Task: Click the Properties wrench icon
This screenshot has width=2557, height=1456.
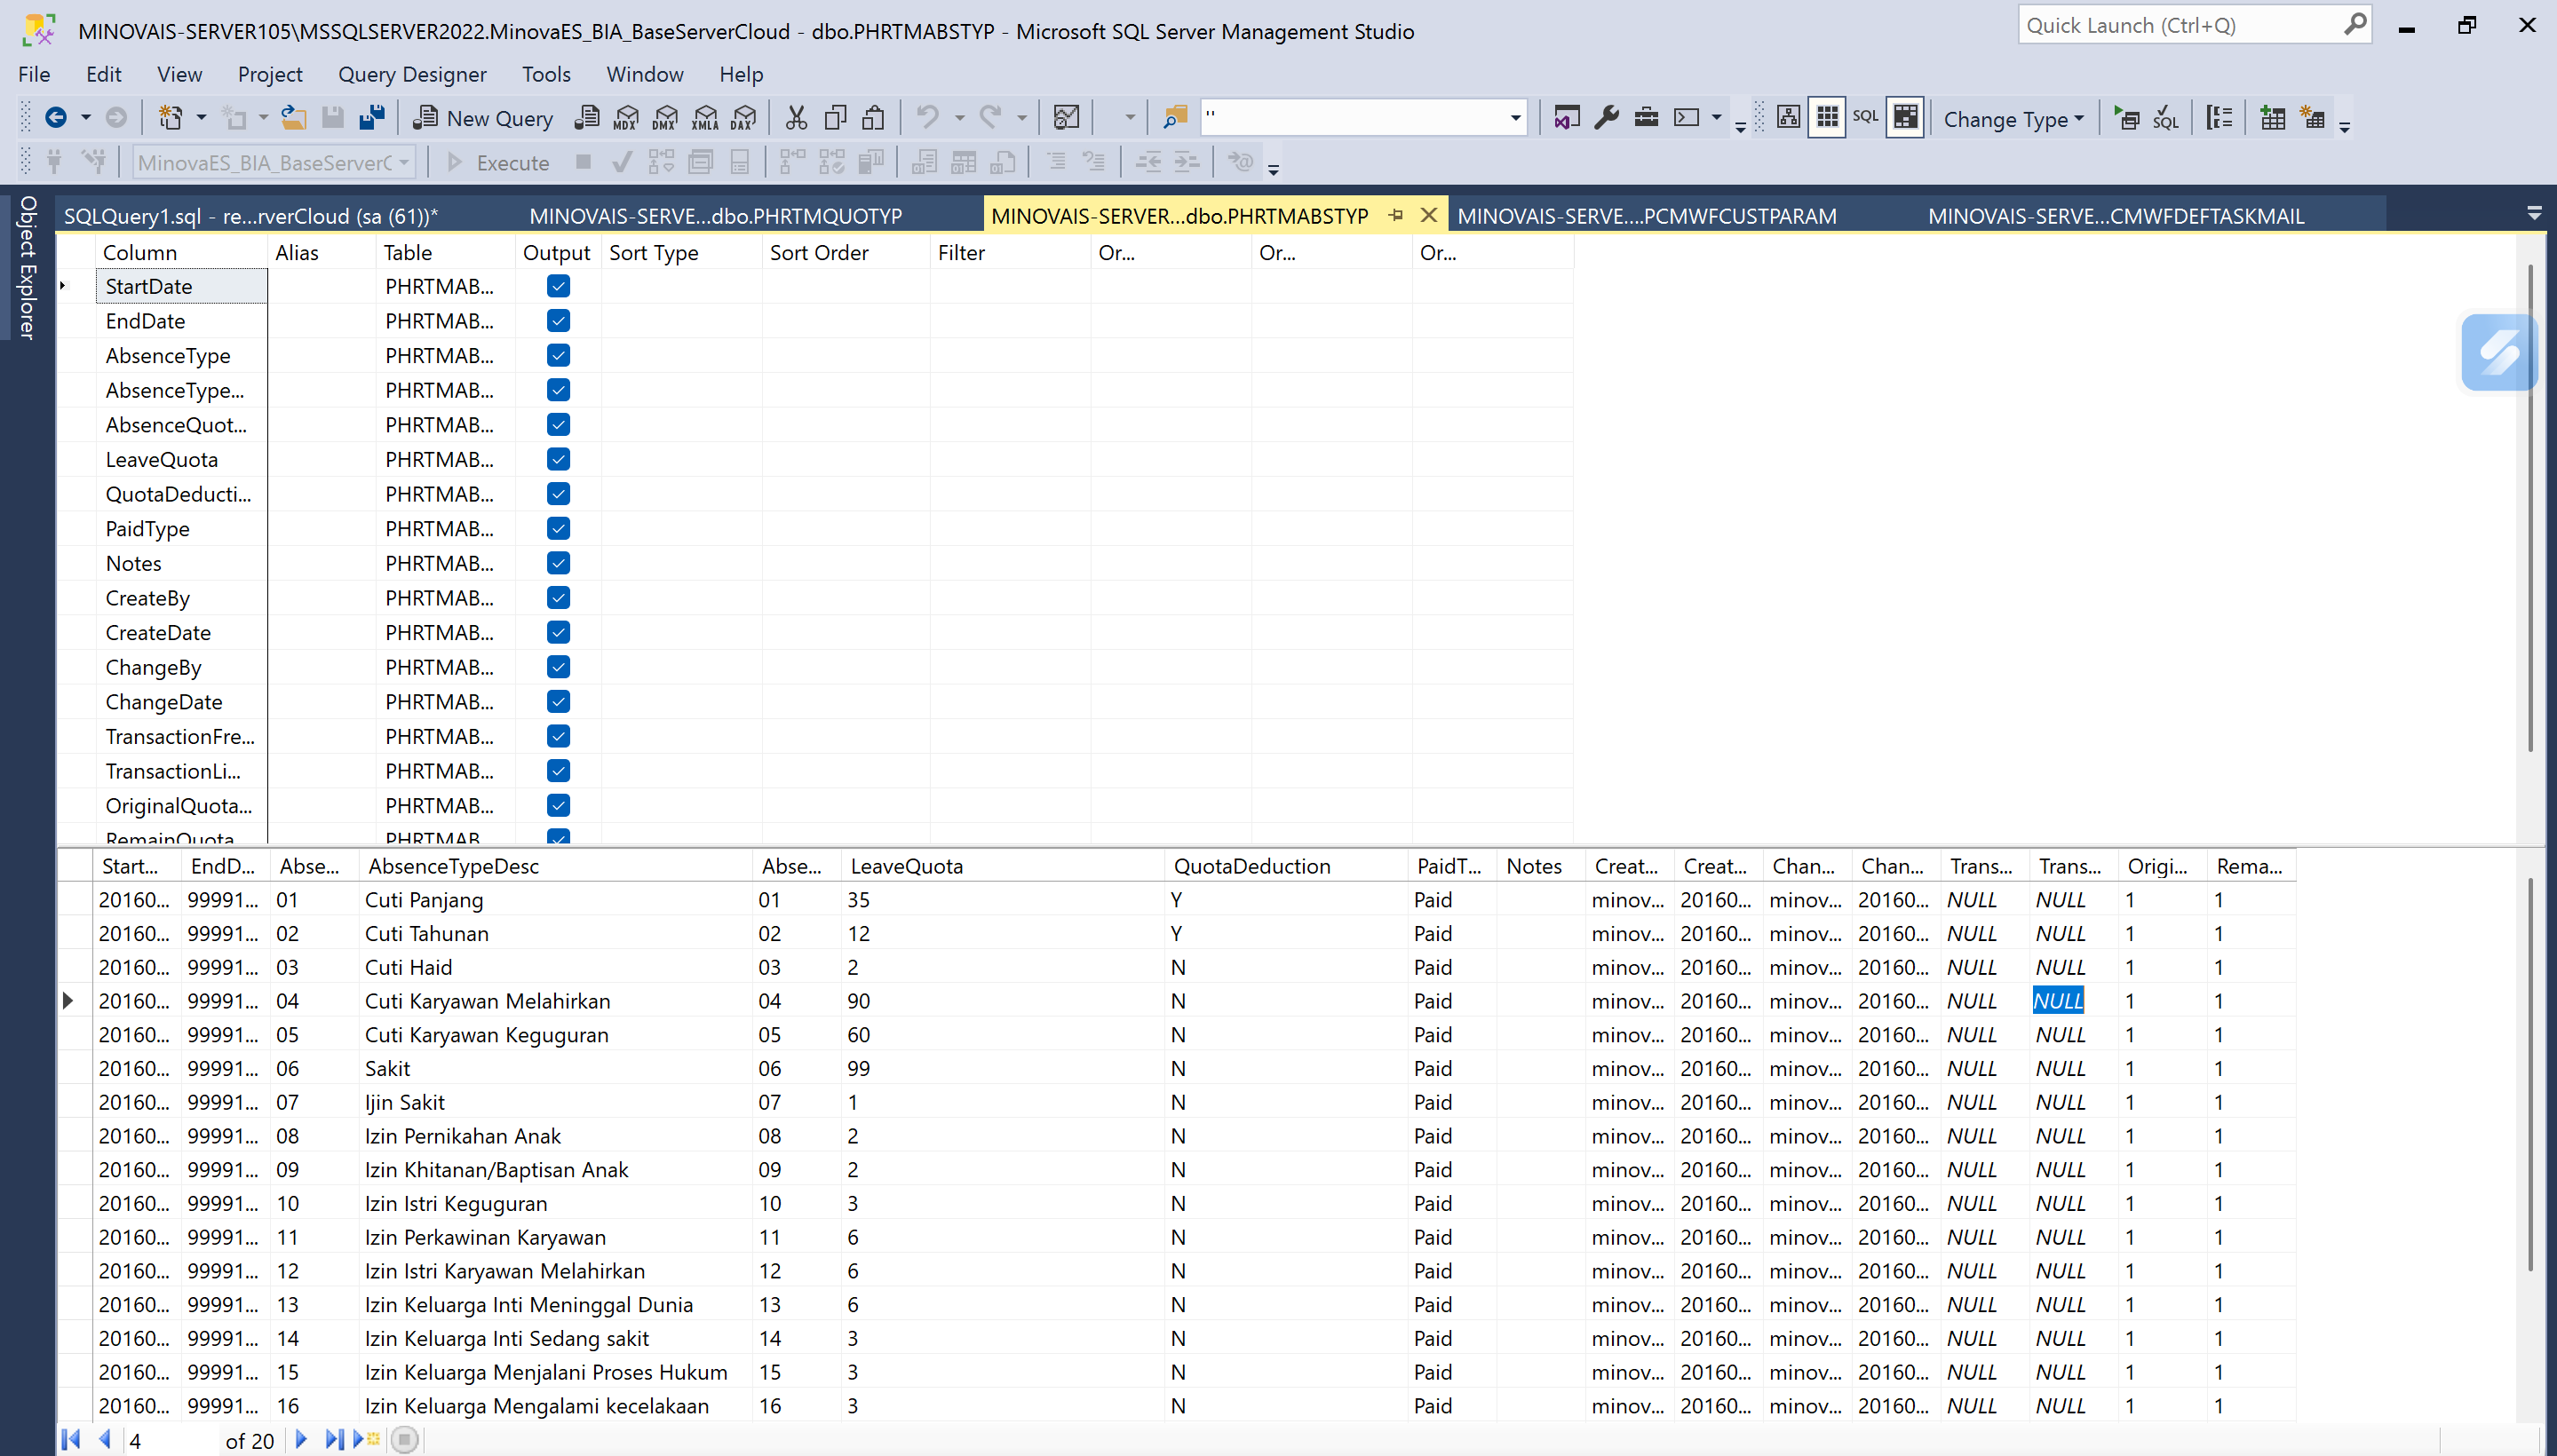Action: (1607, 118)
